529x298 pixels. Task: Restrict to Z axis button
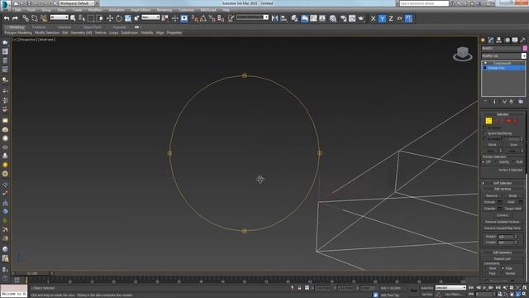[391, 18]
